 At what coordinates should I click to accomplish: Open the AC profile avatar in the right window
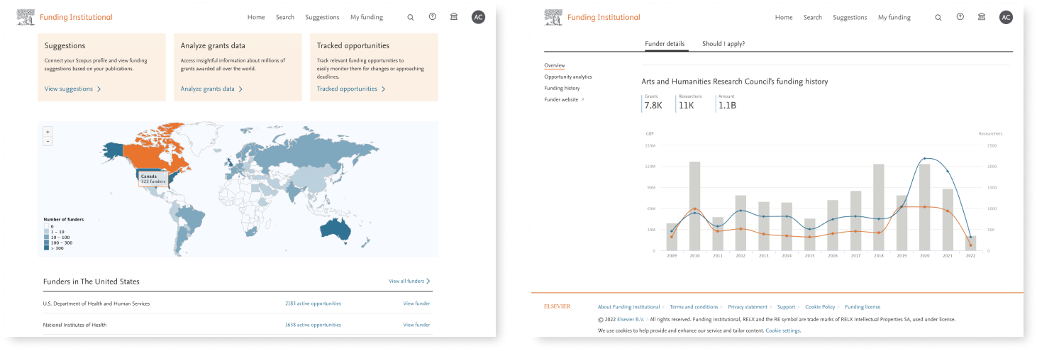point(1006,17)
